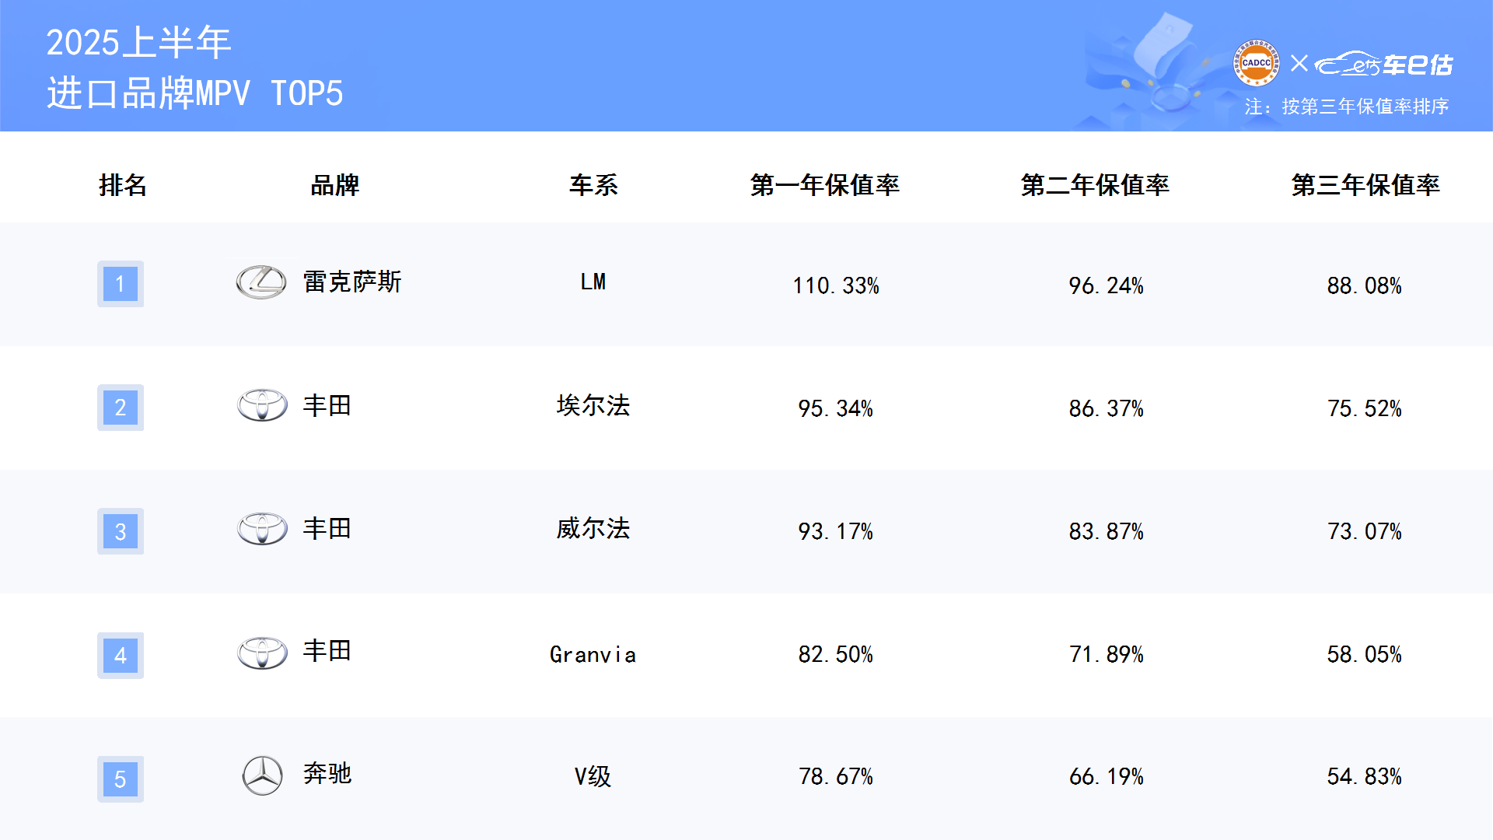Viewport: 1493px width, 840px height.
Task: Click the 第三年保值率 column header
Action: 1365,185
